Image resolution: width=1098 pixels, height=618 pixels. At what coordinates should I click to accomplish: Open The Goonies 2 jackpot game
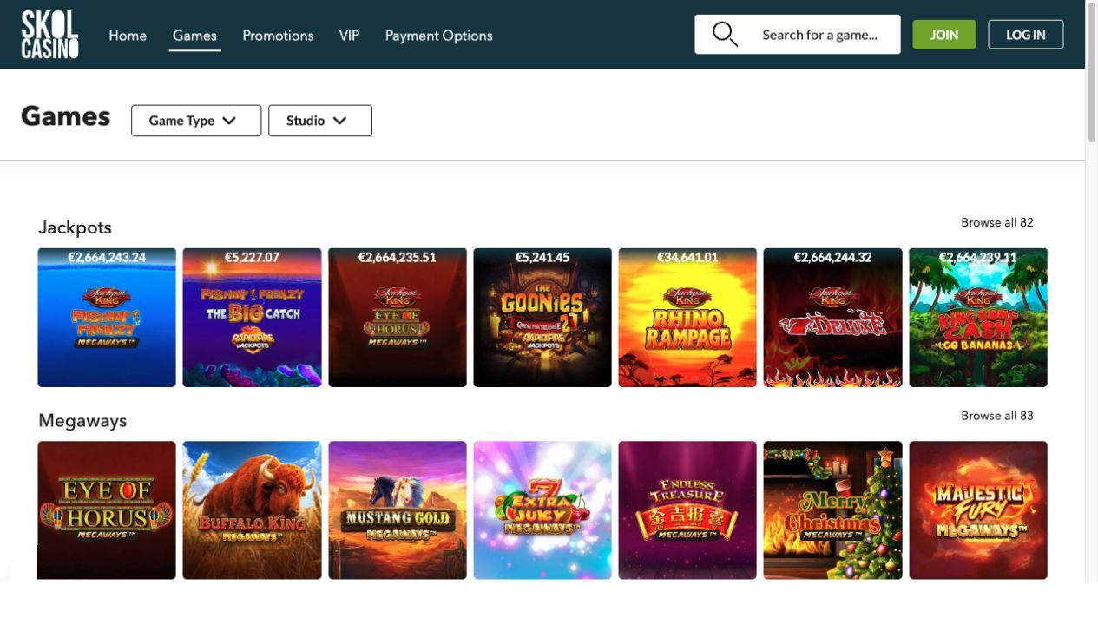click(x=542, y=318)
